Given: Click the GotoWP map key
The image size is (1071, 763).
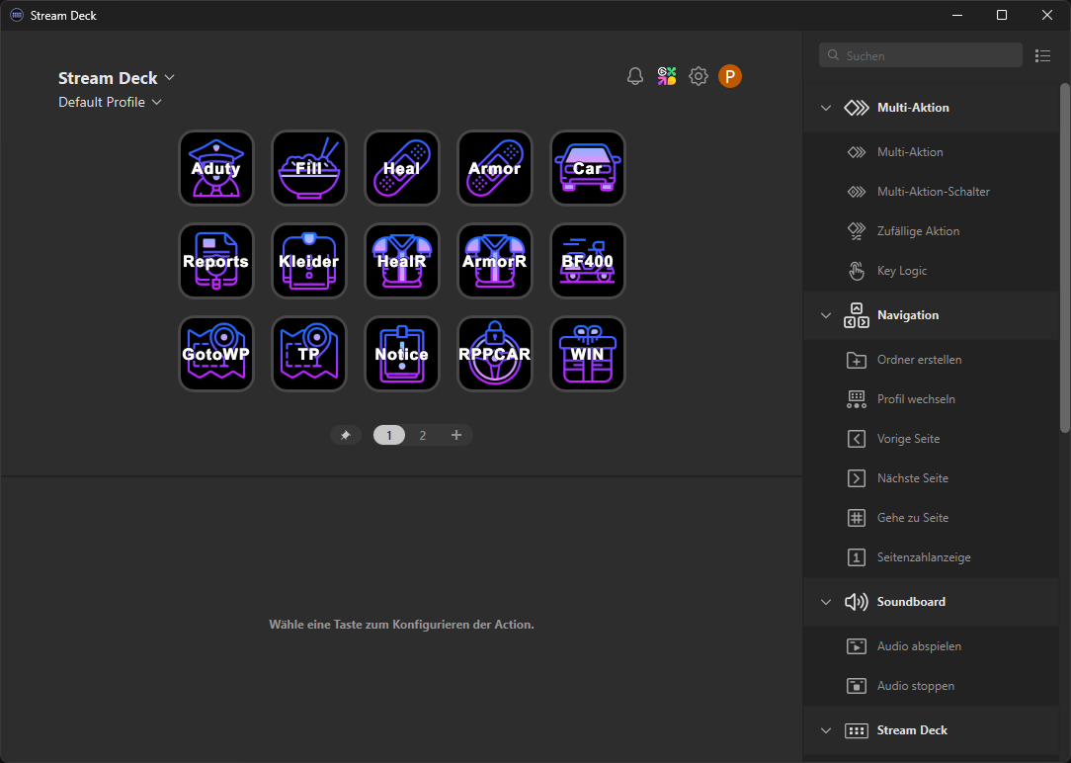Looking at the screenshot, I should click(x=215, y=354).
